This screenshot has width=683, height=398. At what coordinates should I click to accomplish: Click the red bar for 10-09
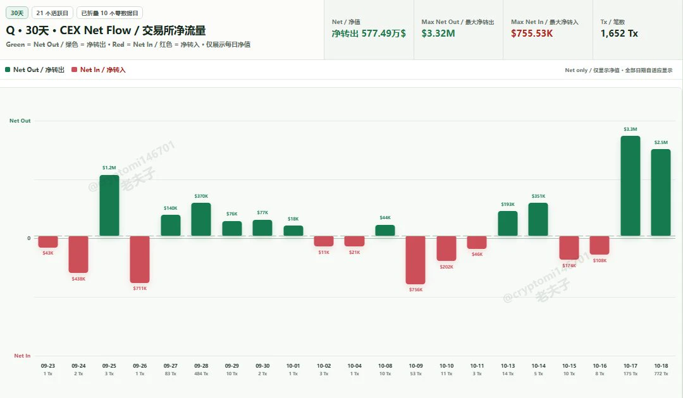coord(415,260)
